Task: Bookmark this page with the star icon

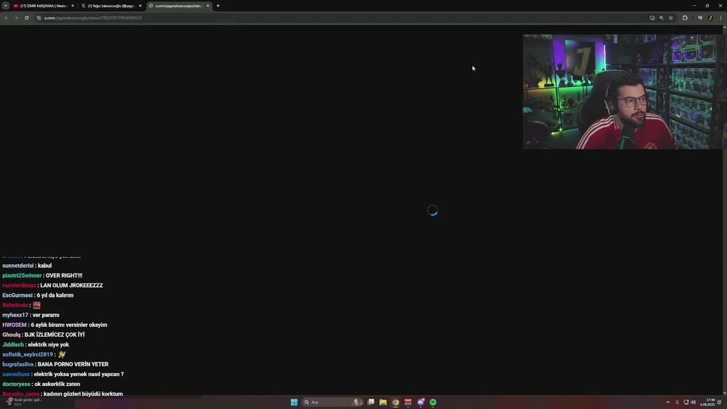Action: coord(671,18)
